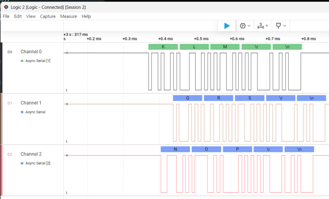This screenshot has height=199, width=329.
Task: Click the plus next to measurement icon
Action: [x=267, y=26]
